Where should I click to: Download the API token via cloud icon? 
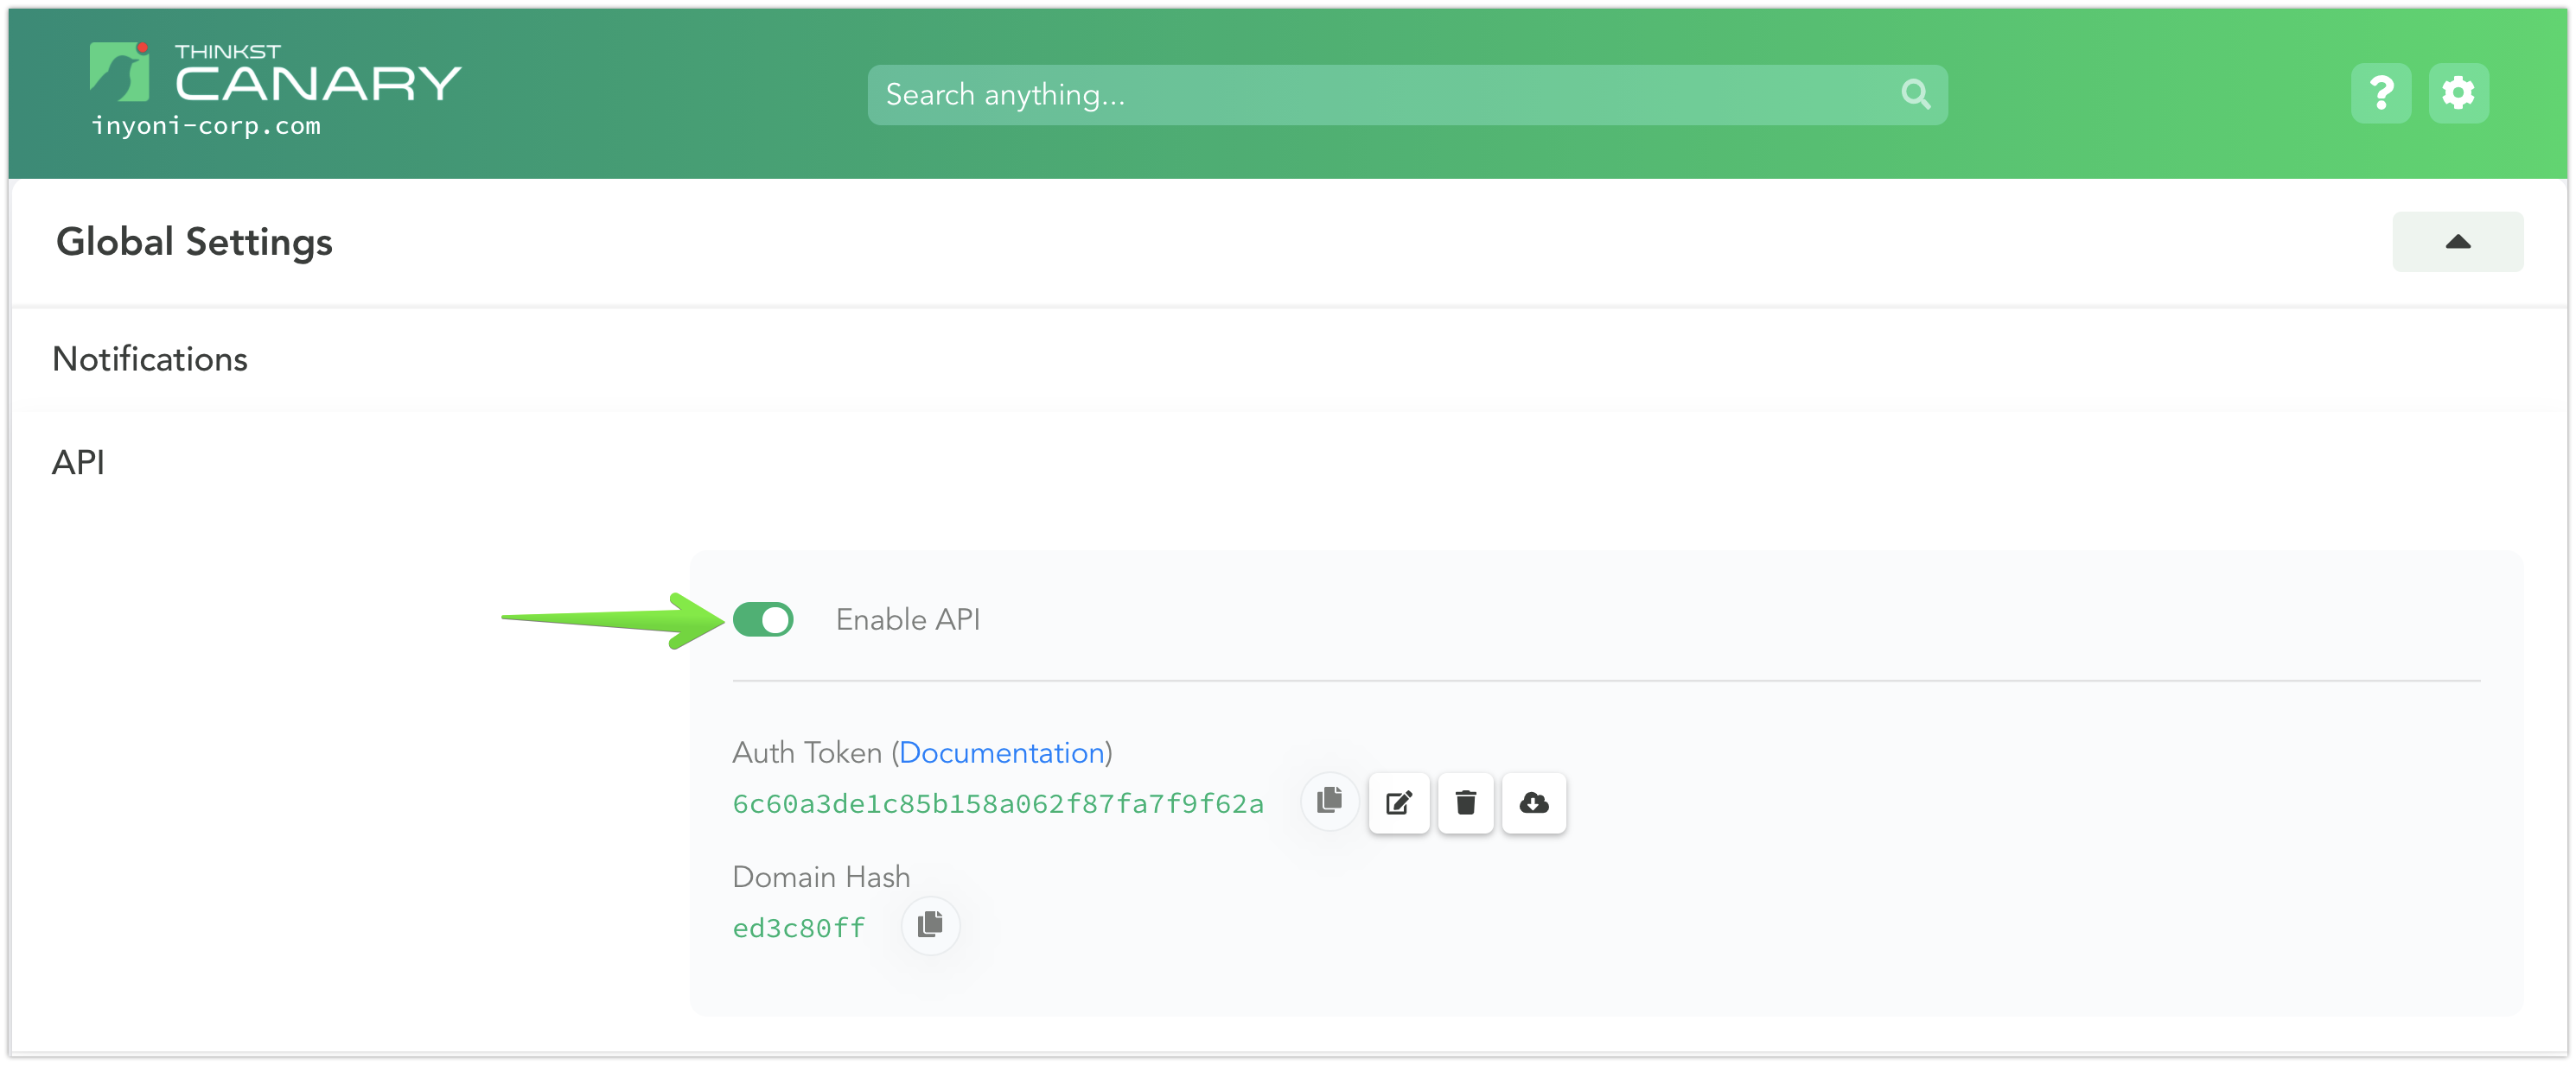1533,802
